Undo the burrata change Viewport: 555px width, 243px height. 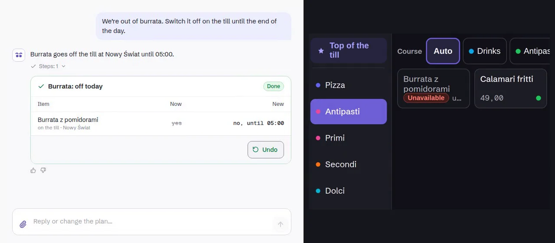(x=266, y=150)
